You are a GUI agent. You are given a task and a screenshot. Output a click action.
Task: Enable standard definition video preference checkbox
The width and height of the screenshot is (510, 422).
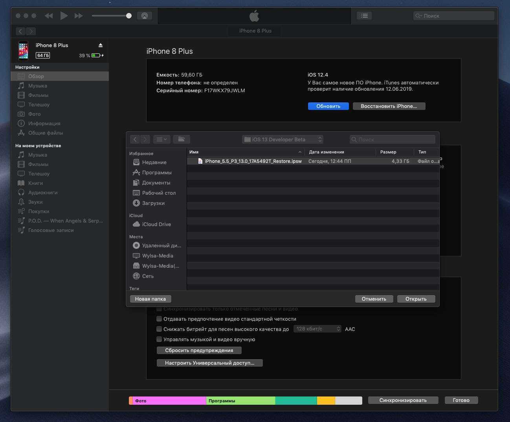159,319
